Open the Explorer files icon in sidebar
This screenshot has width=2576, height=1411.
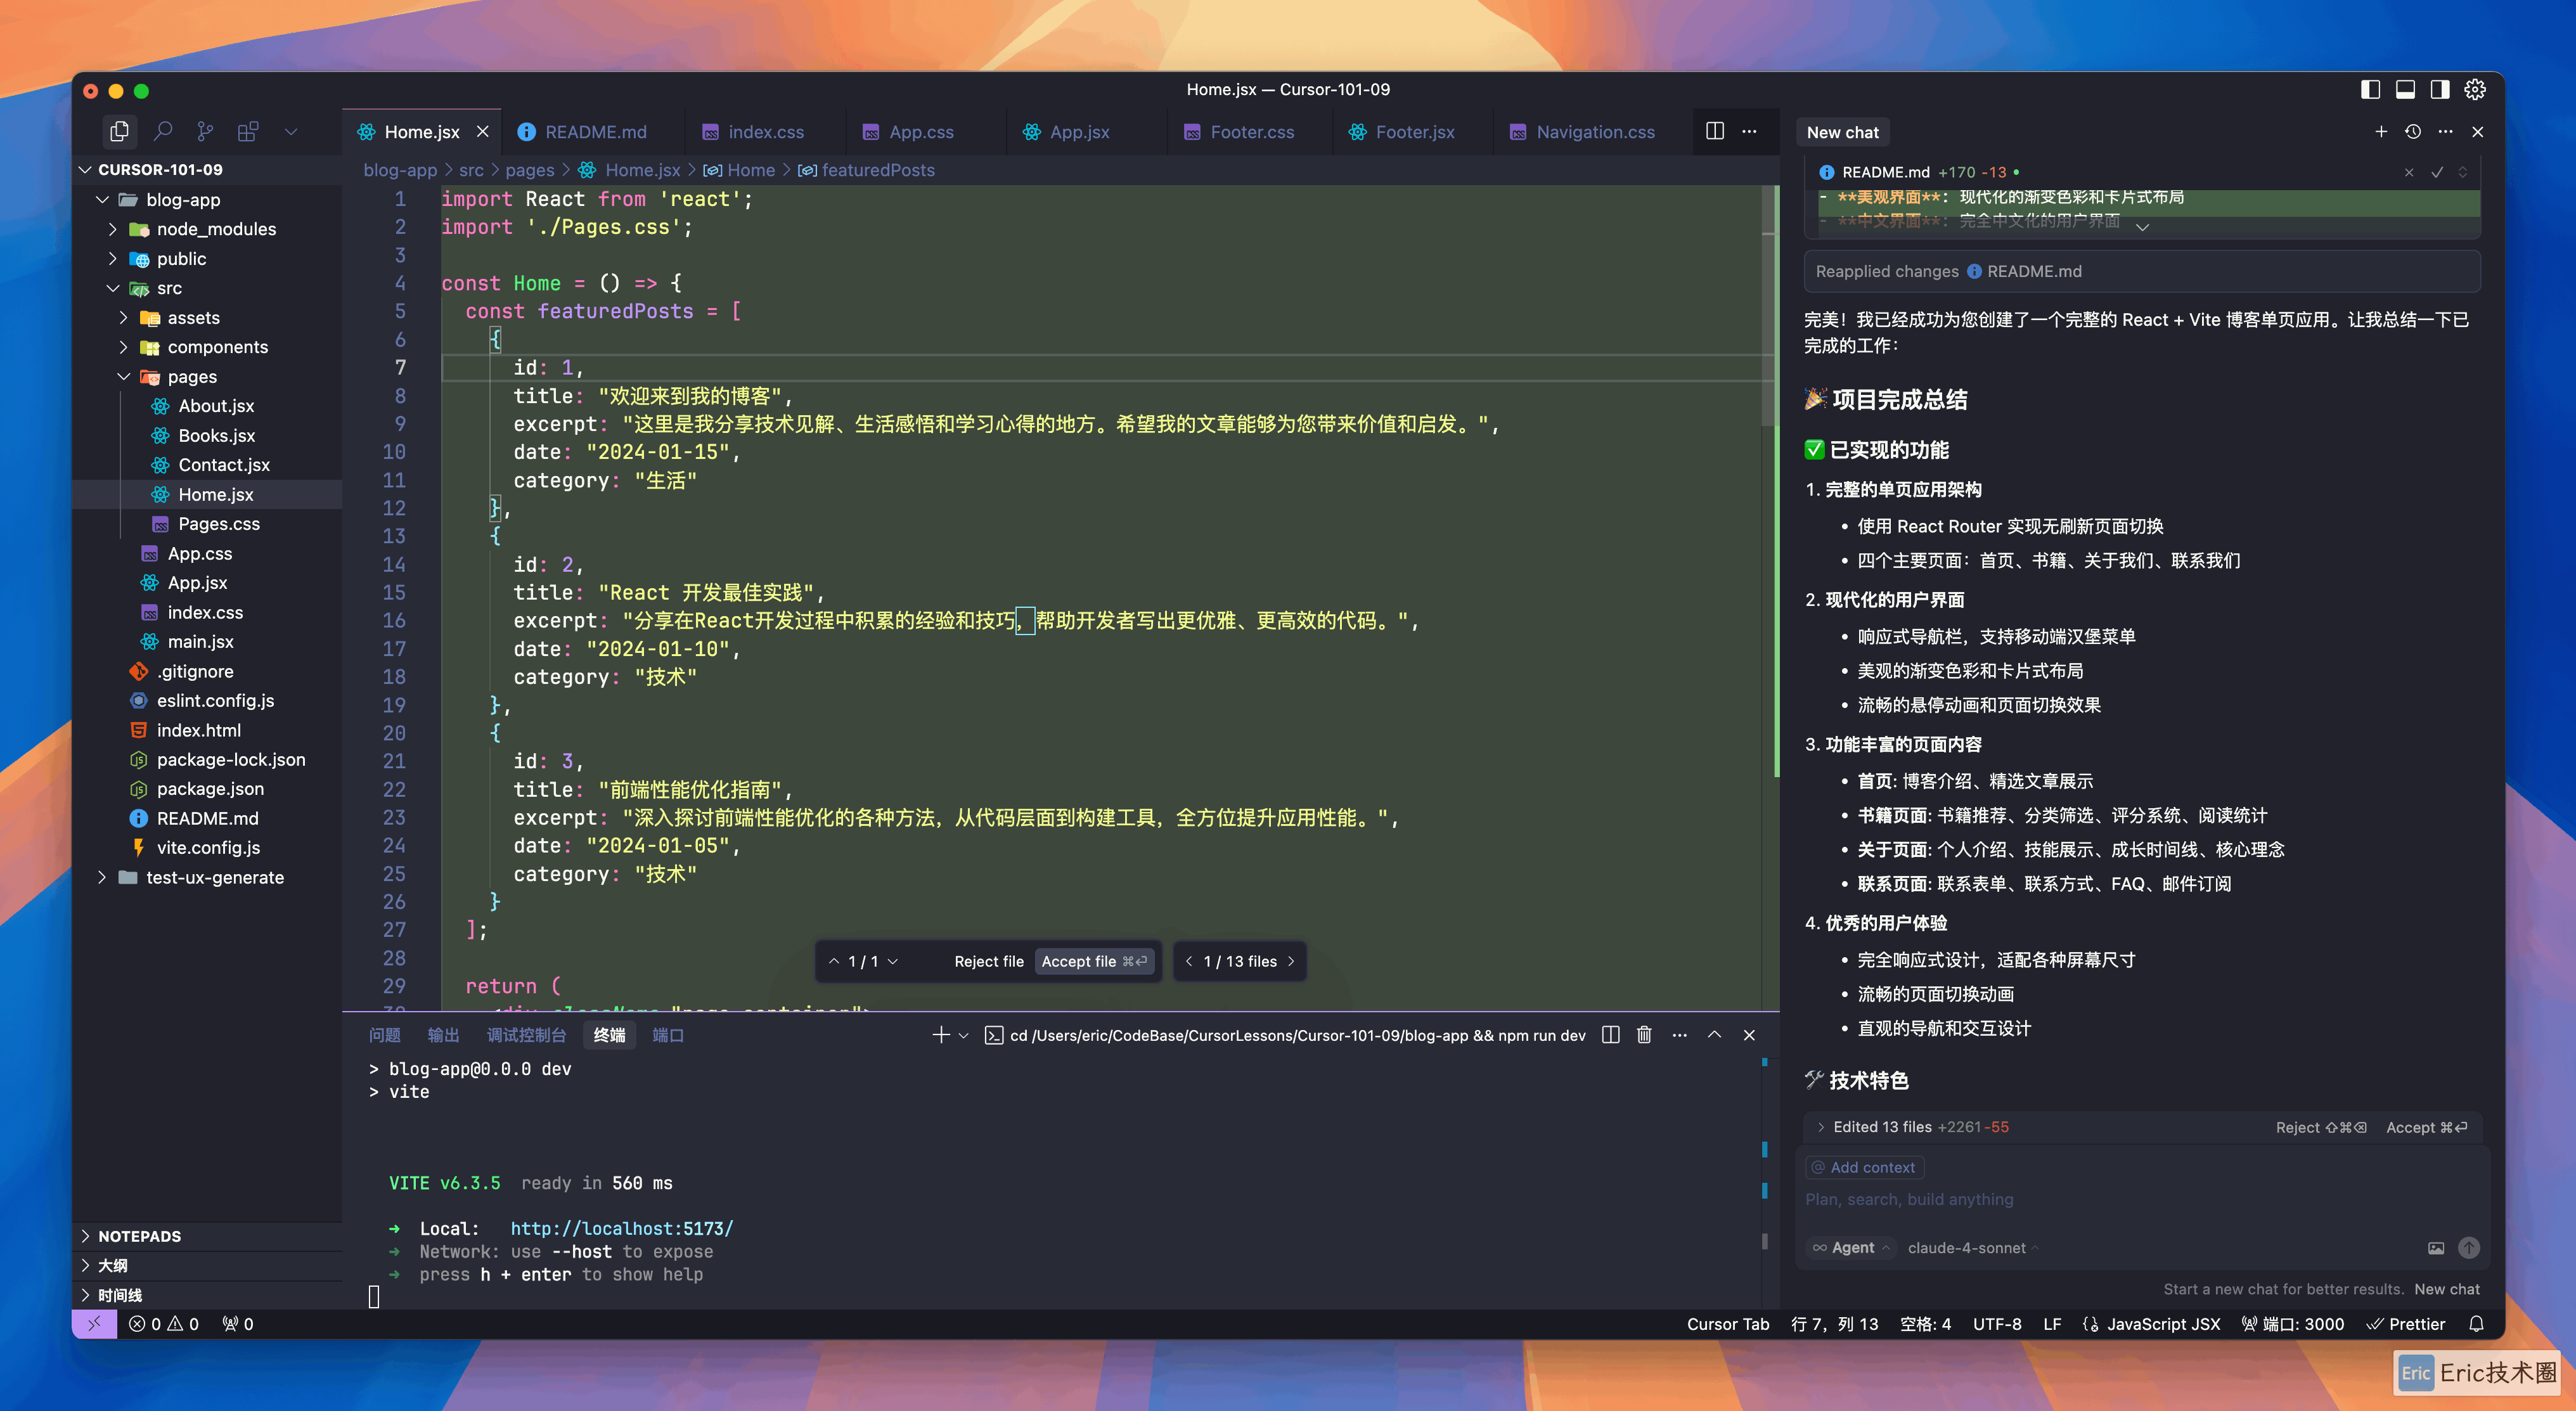point(119,131)
